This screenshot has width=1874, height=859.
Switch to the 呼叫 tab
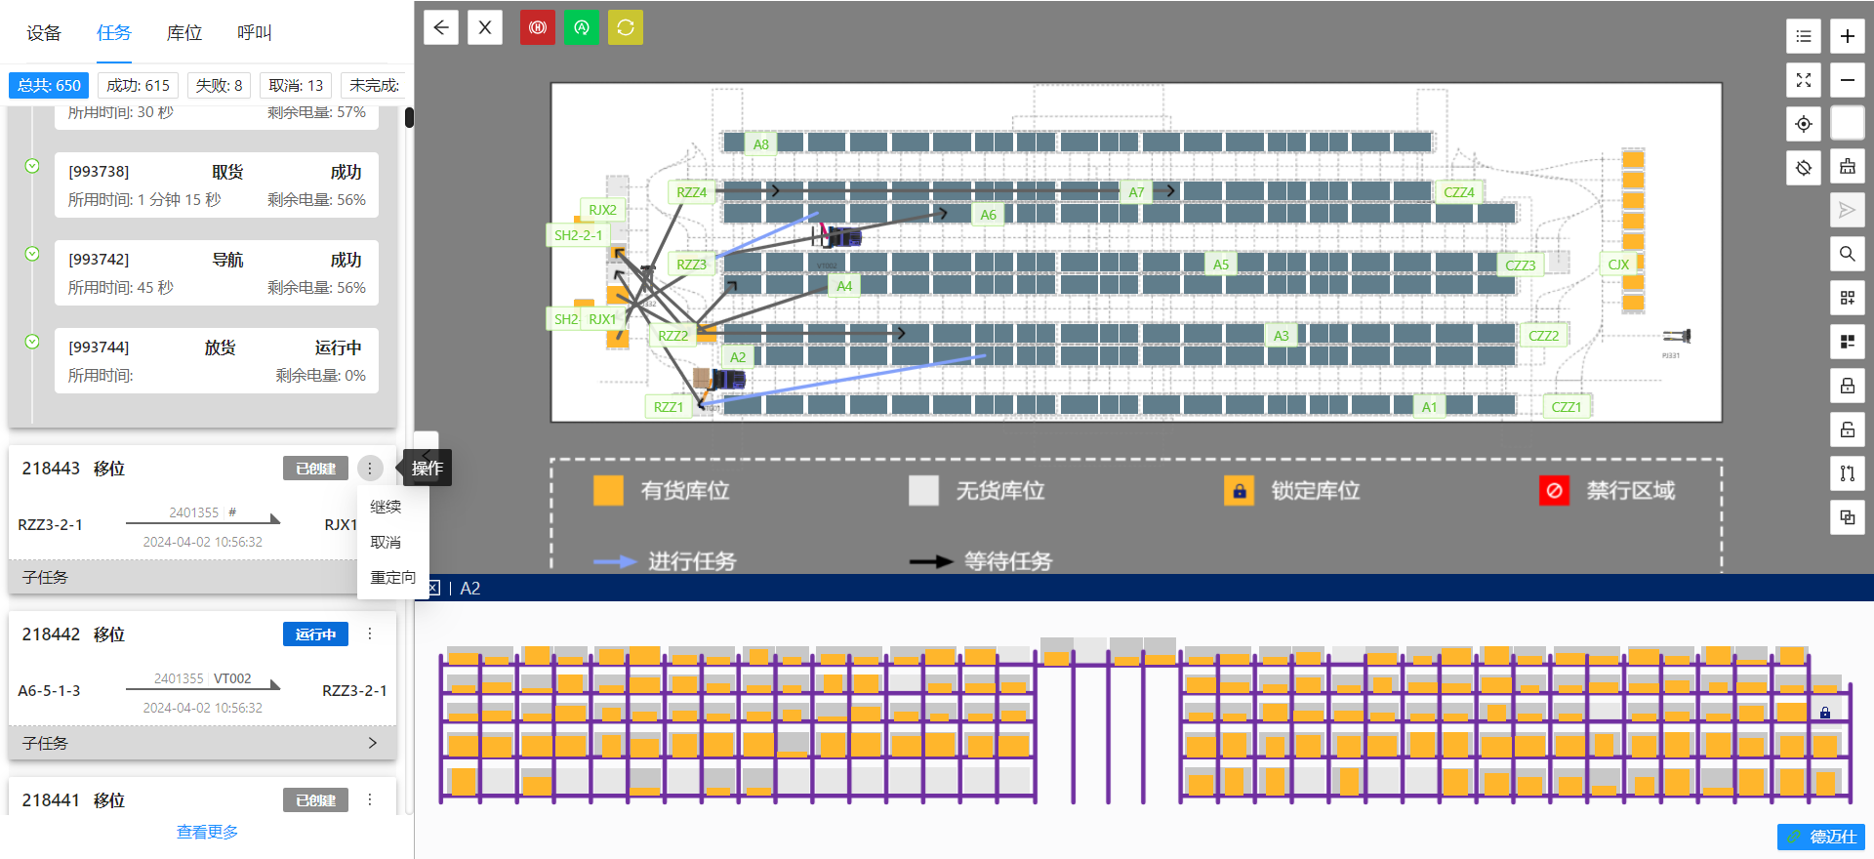coord(255,33)
